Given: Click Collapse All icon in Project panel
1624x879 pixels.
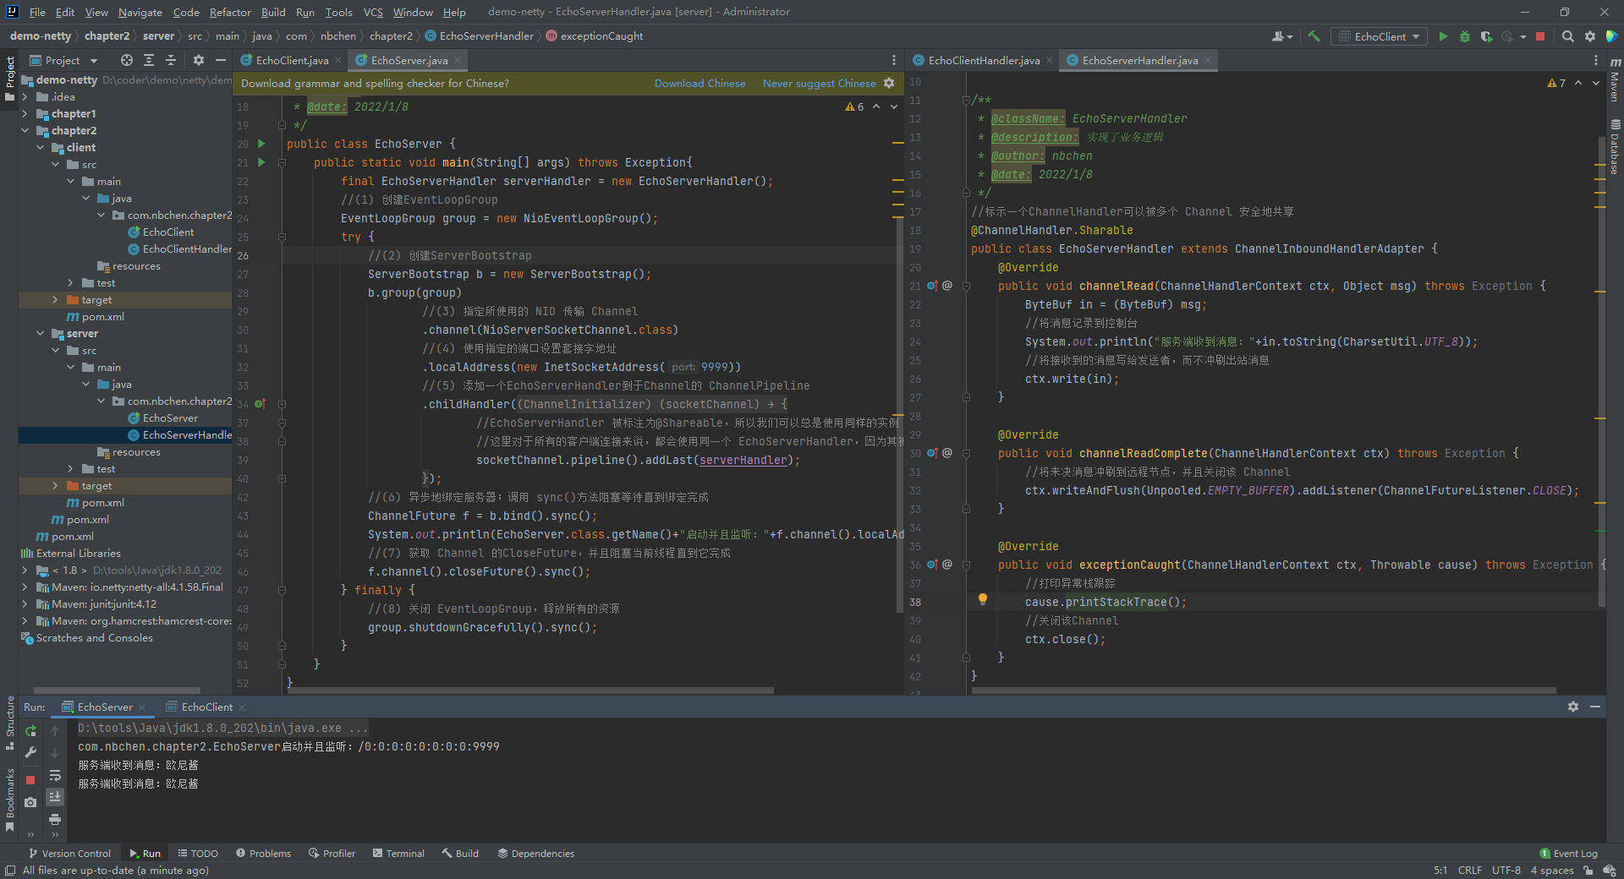Looking at the screenshot, I should click(x=171, y=60).
